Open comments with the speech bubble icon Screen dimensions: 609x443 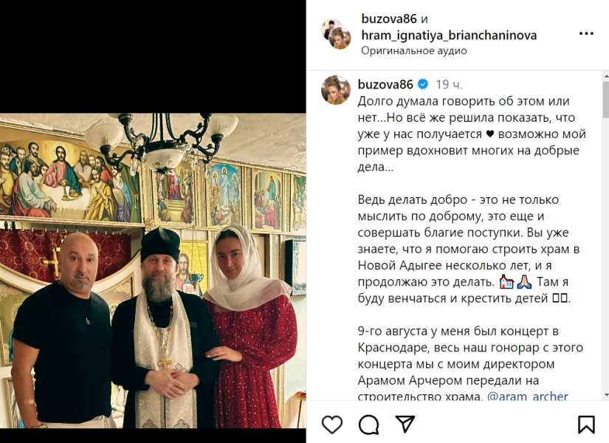[368, 425]
